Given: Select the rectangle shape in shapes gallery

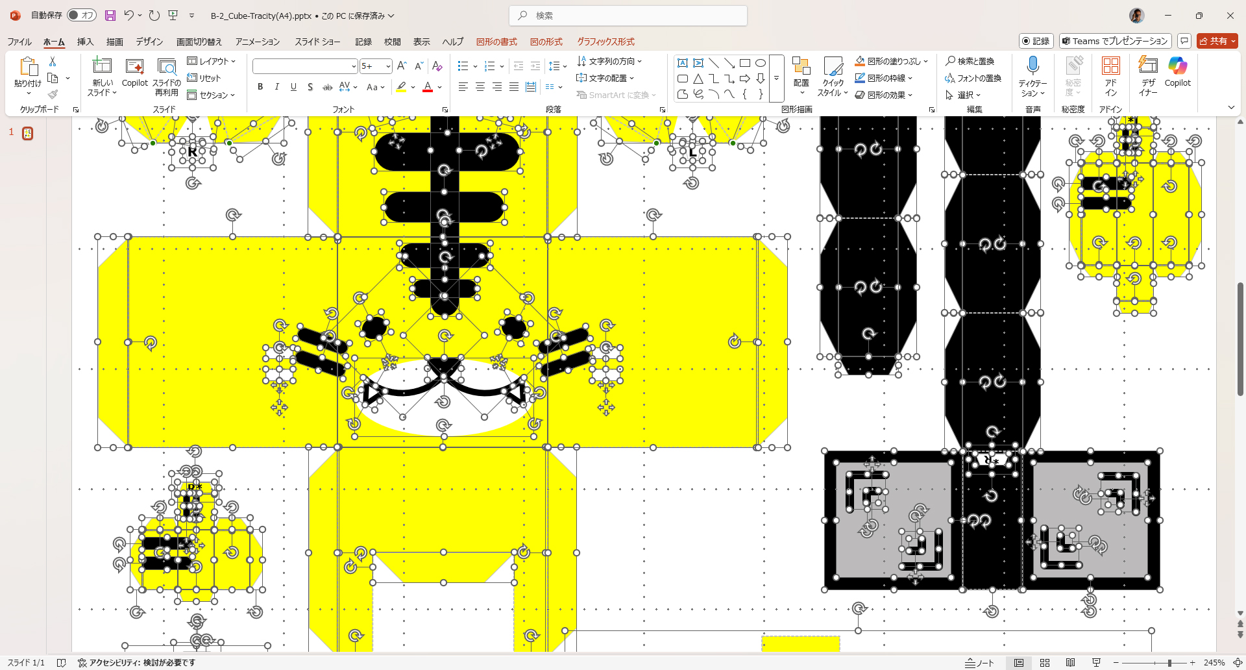Looking at the screenshot, I should tap(745, 63).
